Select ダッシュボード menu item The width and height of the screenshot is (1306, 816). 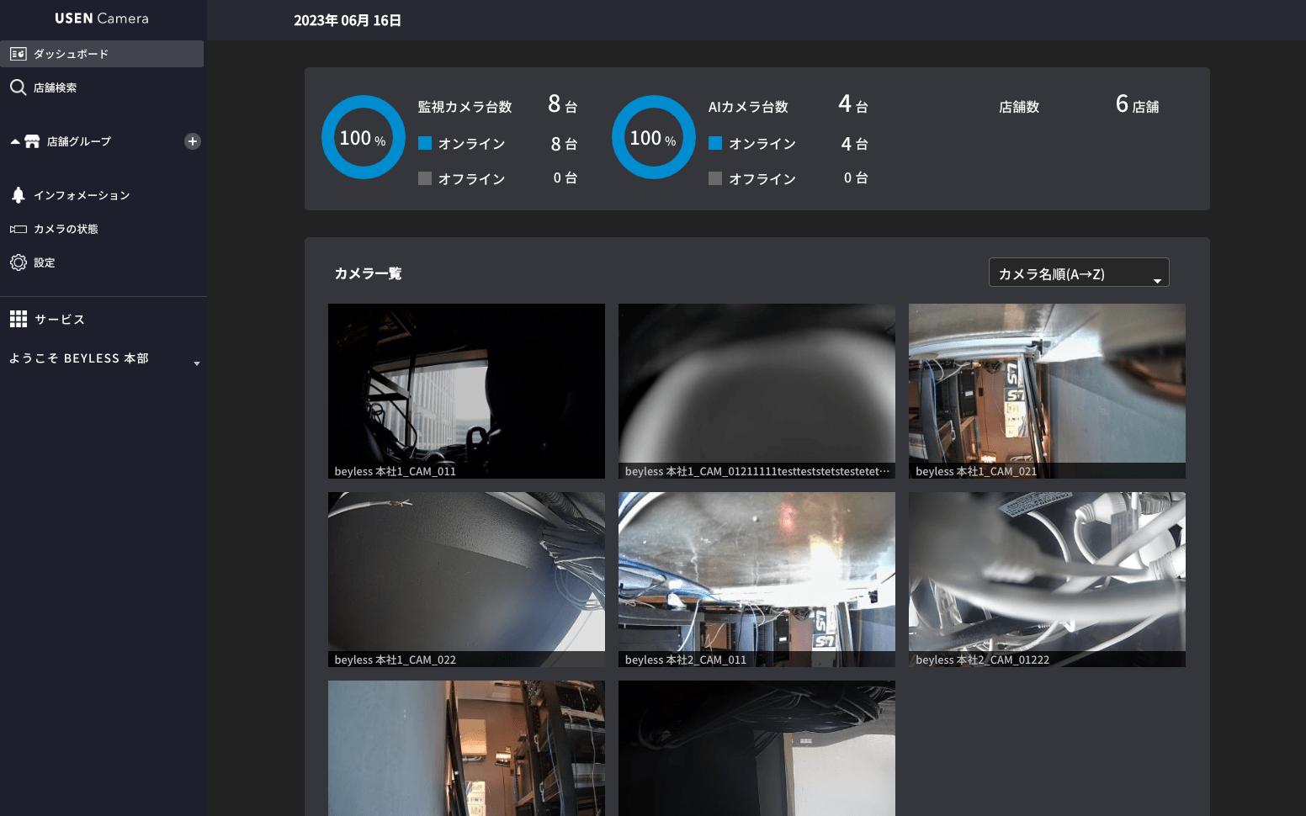pyautogui.click(x=71, y=54)
